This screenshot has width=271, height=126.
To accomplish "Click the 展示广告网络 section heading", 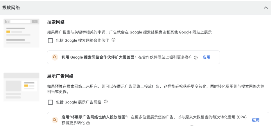I will pos(60,76).
